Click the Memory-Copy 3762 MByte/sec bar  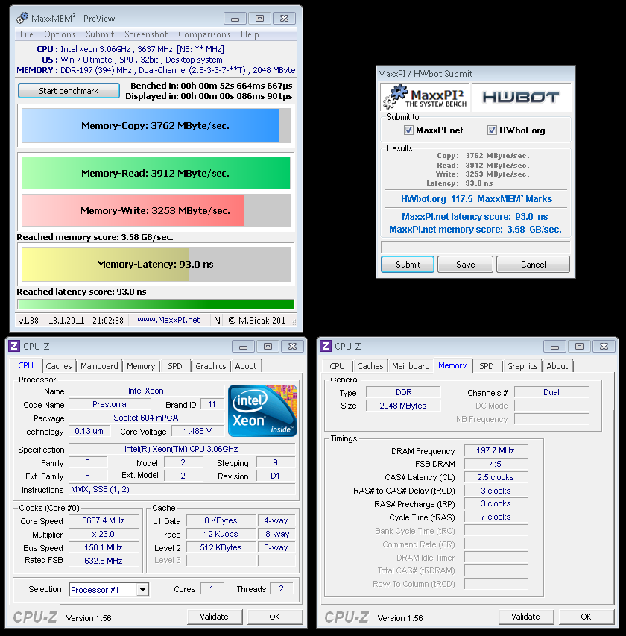pyautogui.click(x=156, y=126)
